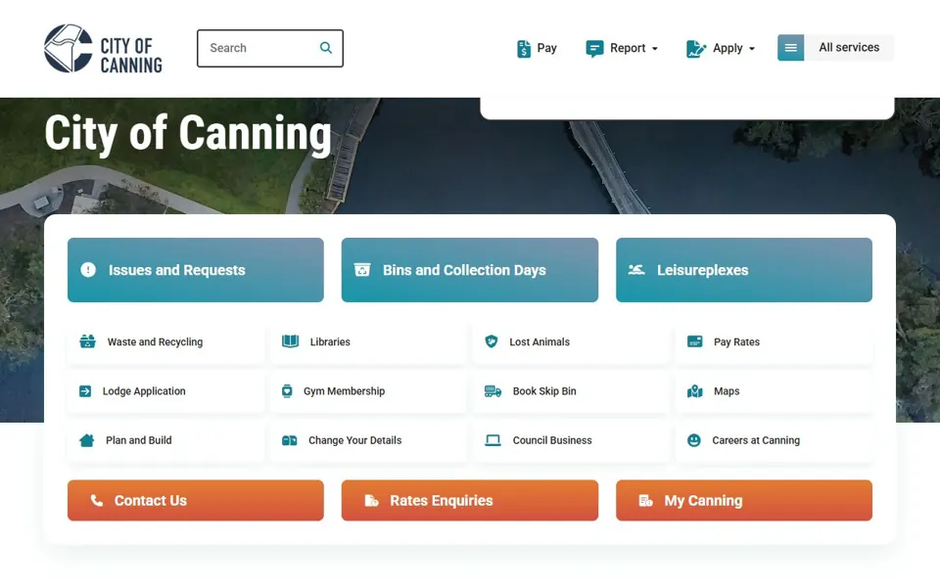Open the Report menu label
Screen dimensions: 940x587
(628, 48)
